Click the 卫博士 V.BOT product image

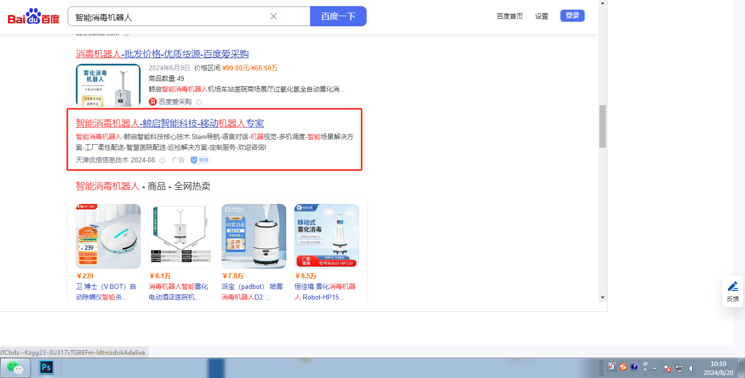click(108, 236)
